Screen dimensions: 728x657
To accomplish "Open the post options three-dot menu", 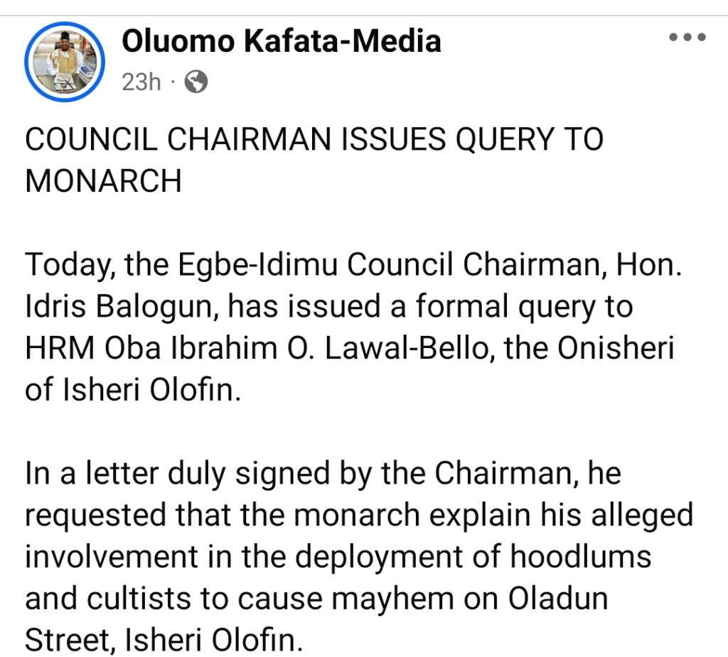I will coord(687,38).
